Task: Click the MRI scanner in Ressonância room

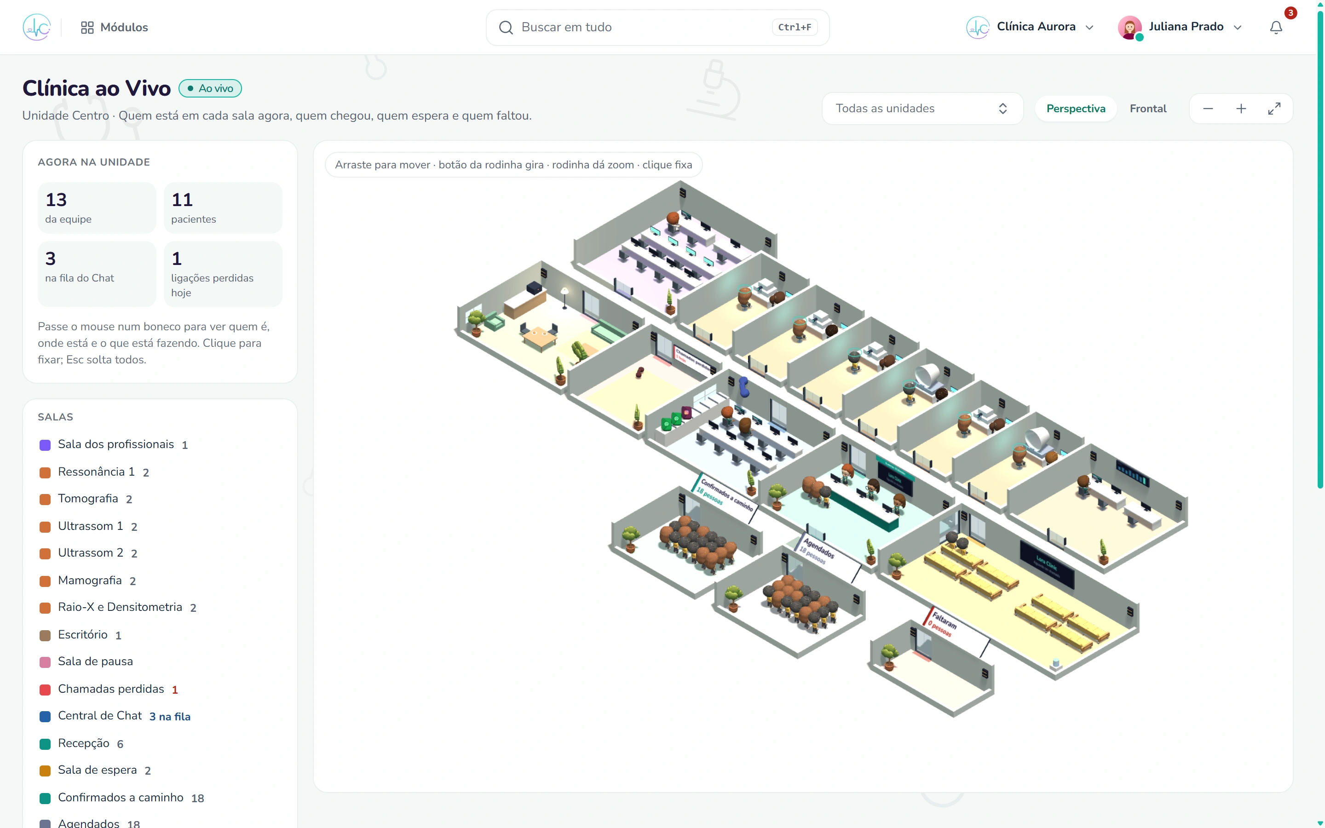Action: (x=928, y=376)
